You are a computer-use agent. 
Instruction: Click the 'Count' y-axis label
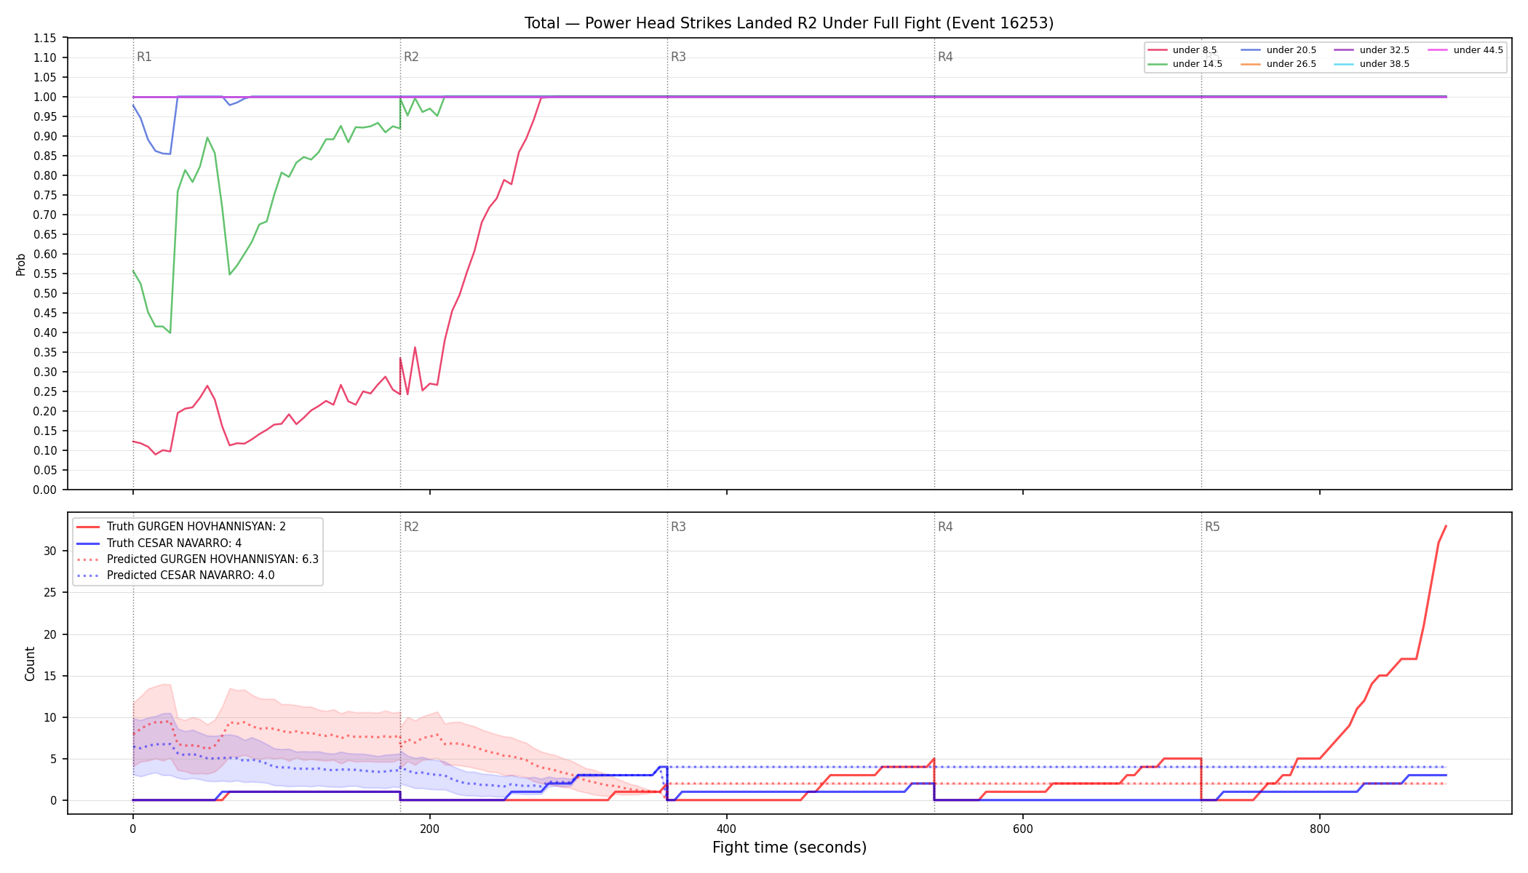click(30, 663)
